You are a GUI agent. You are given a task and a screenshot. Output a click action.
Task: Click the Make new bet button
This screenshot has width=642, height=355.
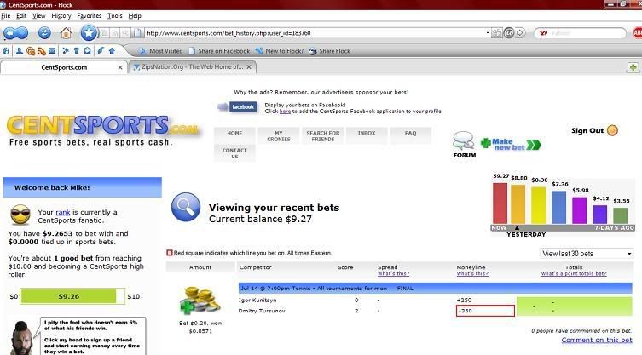511,144
